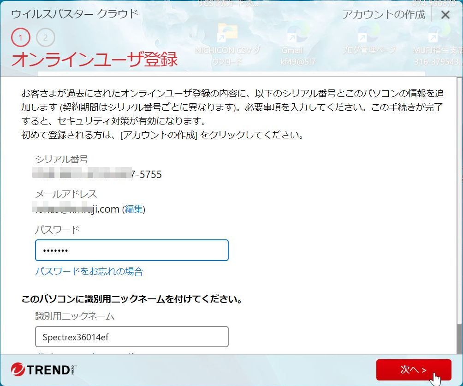Screen dimensions: 463x386
Task: Open the パスワードをお忘れの場合 link
Action: [89, 271]
